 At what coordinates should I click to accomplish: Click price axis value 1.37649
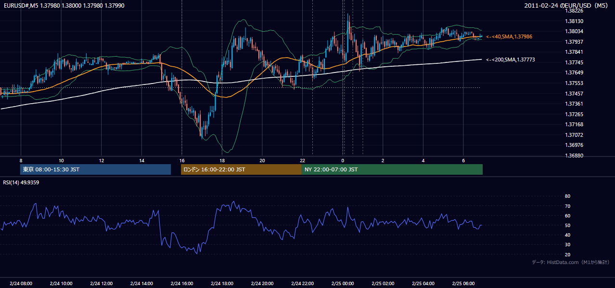(574, 73)
